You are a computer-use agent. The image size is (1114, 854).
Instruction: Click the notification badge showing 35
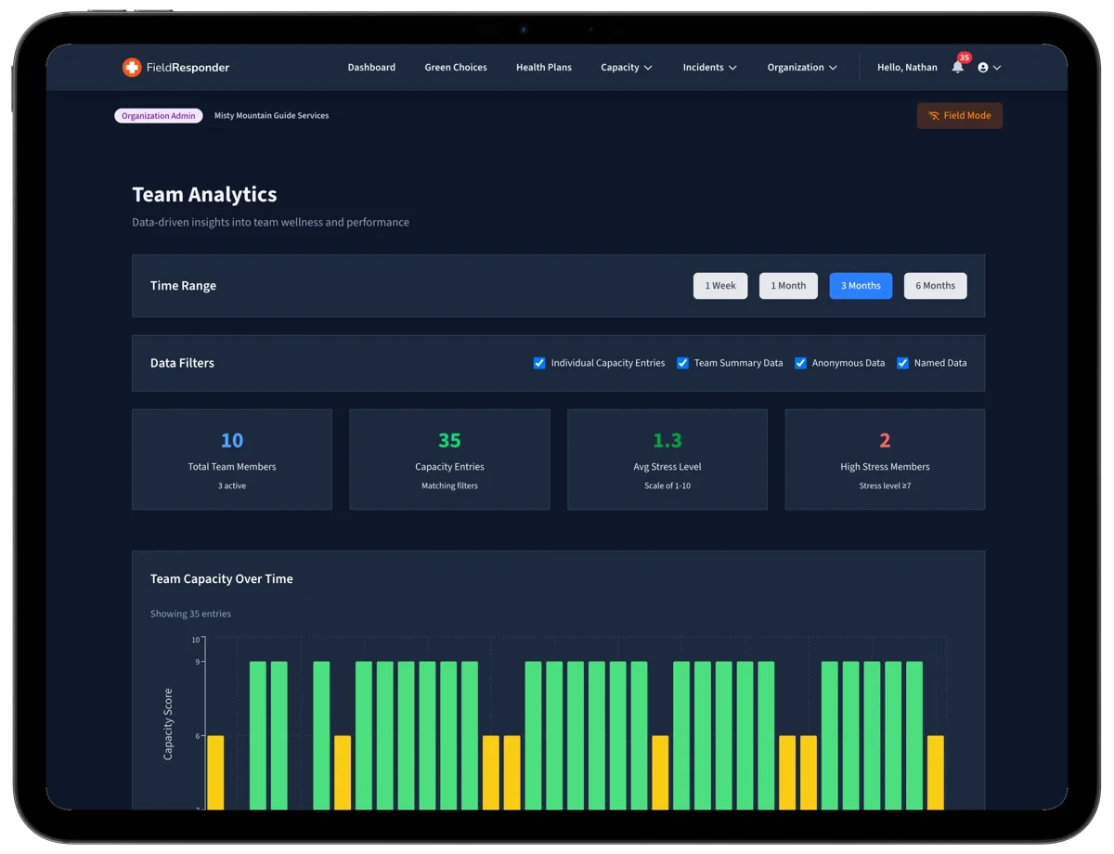pos(965,58)
